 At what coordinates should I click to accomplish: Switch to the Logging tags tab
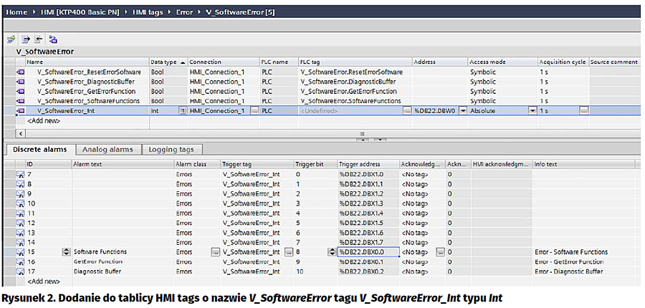pyautogui.click(x=171, y=150)
